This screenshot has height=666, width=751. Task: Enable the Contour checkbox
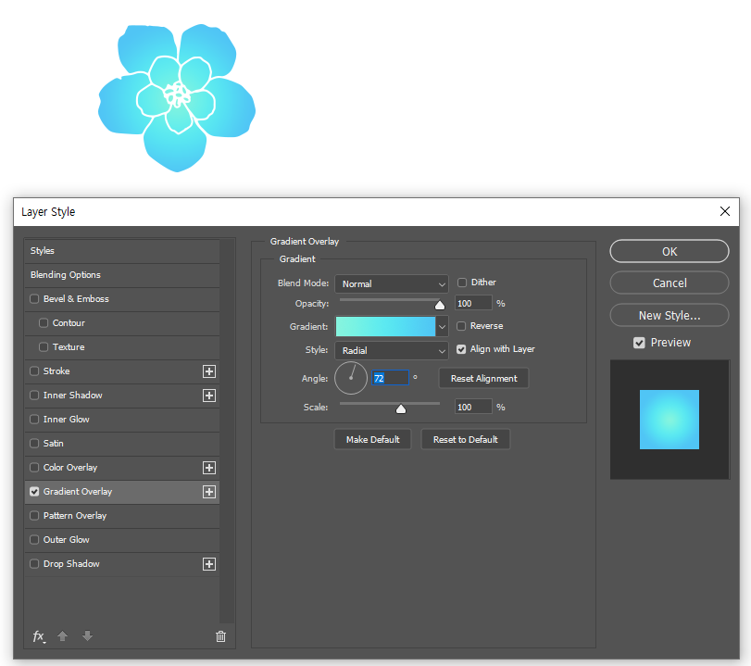44,323
